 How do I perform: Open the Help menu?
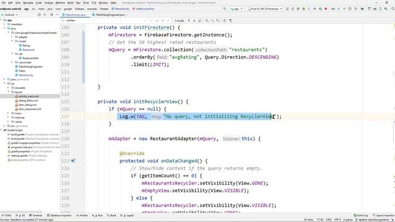pyautogui.click(x=114, y=2)
